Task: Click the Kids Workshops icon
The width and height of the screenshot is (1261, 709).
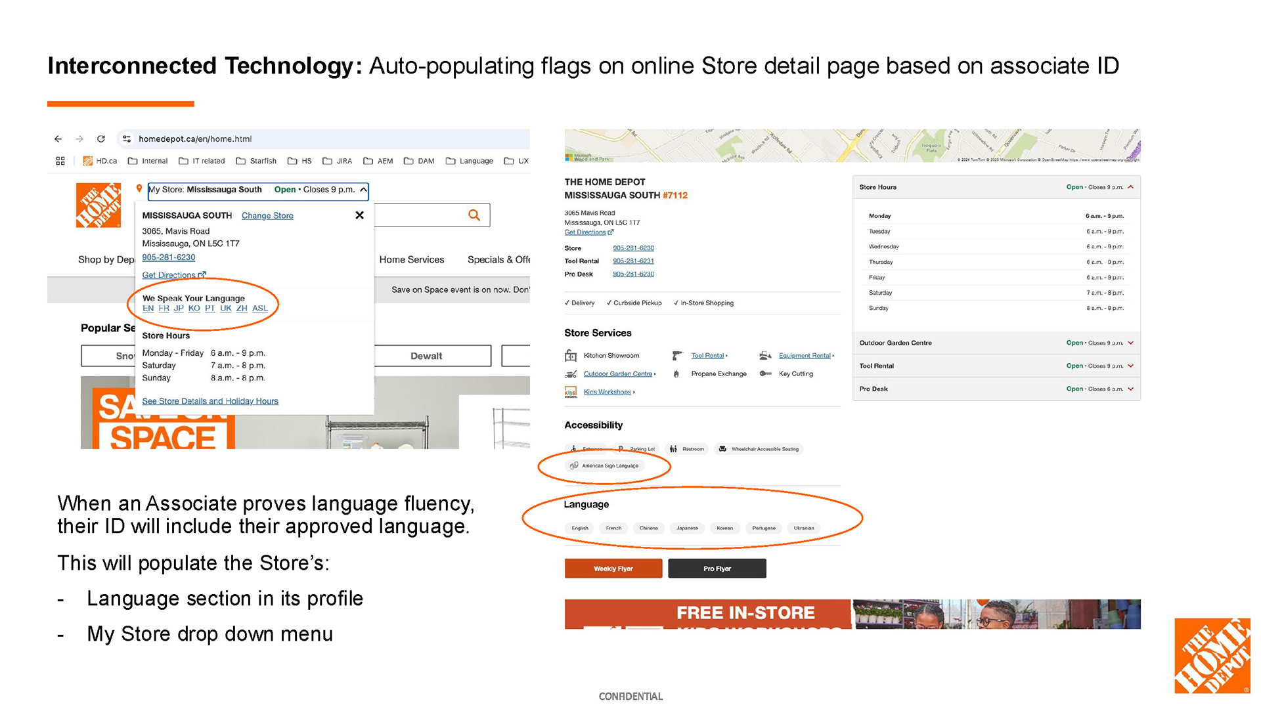Action: click(571, 392)
